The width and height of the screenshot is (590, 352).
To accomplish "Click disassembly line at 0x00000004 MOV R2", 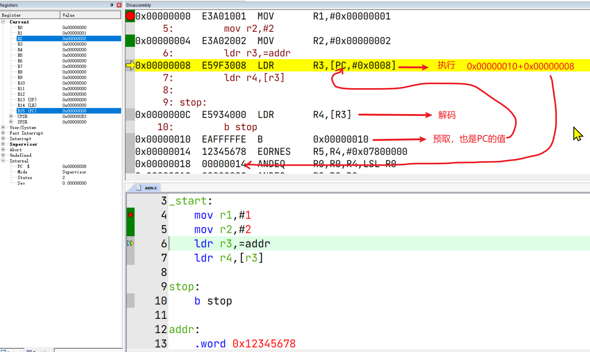I will point(263,41).
